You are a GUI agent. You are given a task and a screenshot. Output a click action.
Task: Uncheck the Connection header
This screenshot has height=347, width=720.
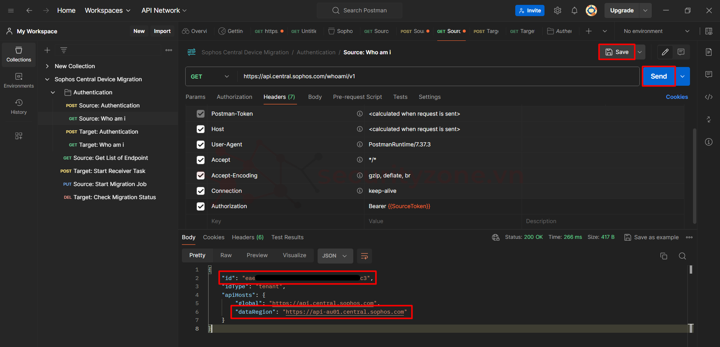click(x=201, y=191)
